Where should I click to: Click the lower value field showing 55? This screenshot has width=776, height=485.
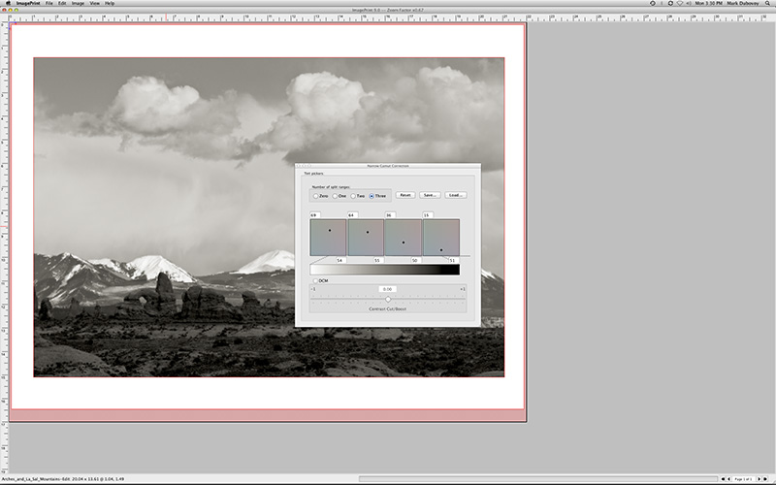coord(378,260)
